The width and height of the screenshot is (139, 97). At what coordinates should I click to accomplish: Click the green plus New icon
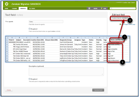(102, 8)
